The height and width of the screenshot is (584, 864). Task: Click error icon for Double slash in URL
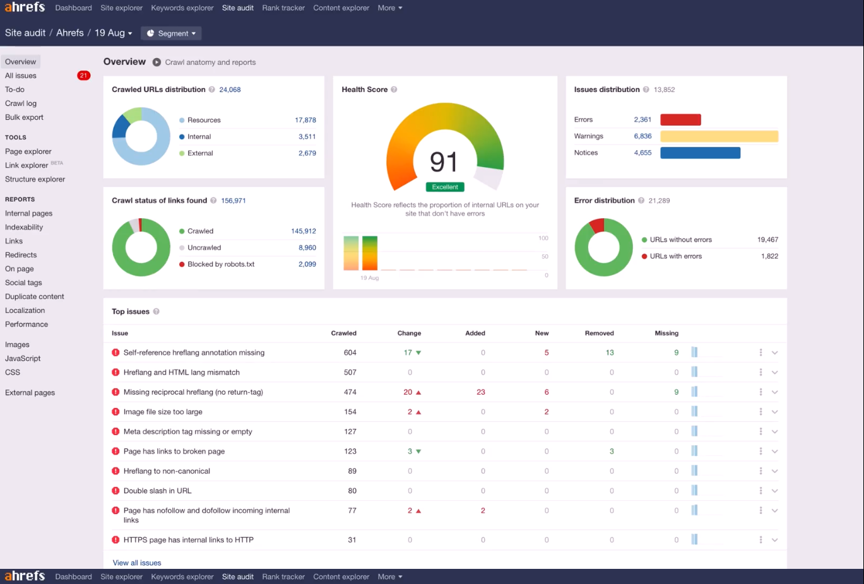[115, 491]
